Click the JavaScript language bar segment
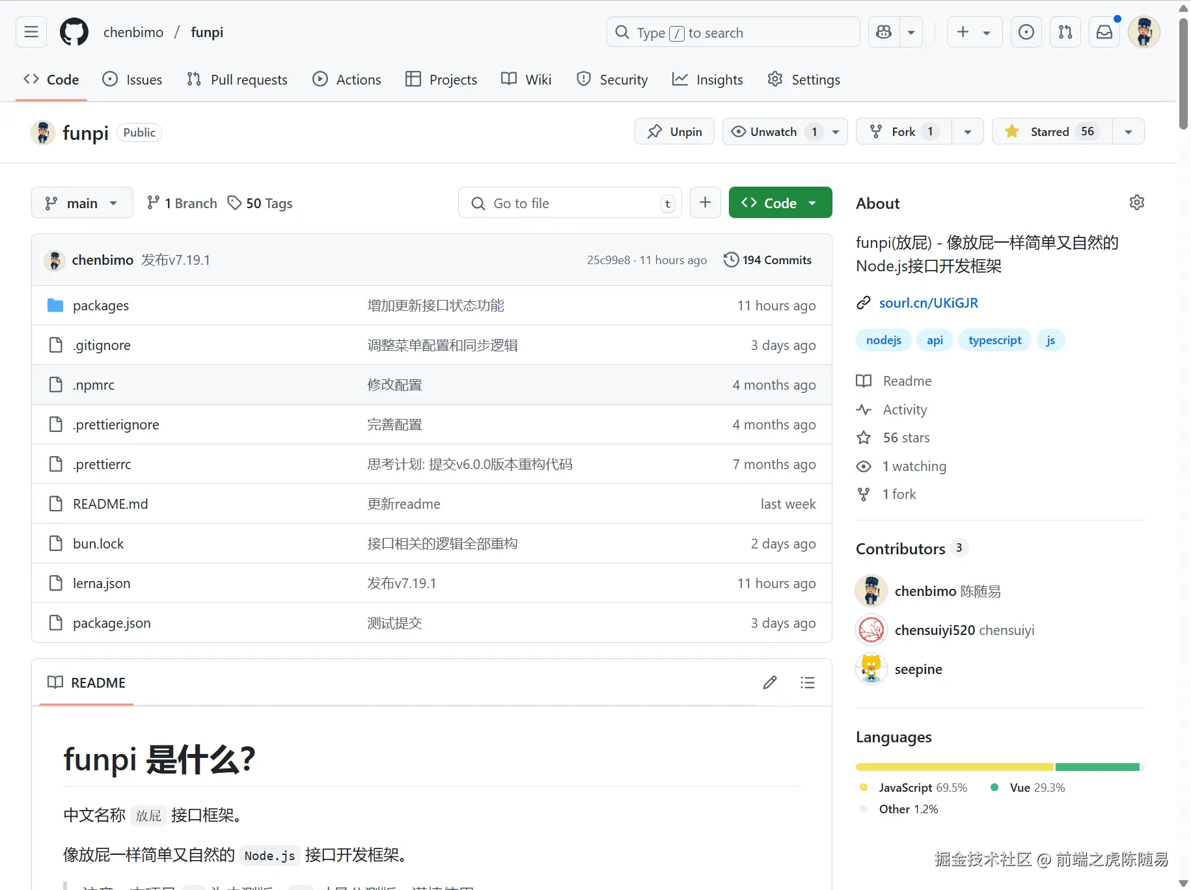The width and height of the screenshot is (1191, 890). (x=955, y=767)
